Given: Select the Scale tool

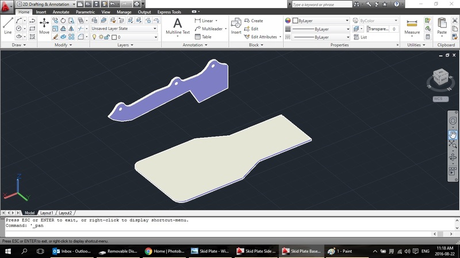Looking at the screenshot, I should click(55, 29).
